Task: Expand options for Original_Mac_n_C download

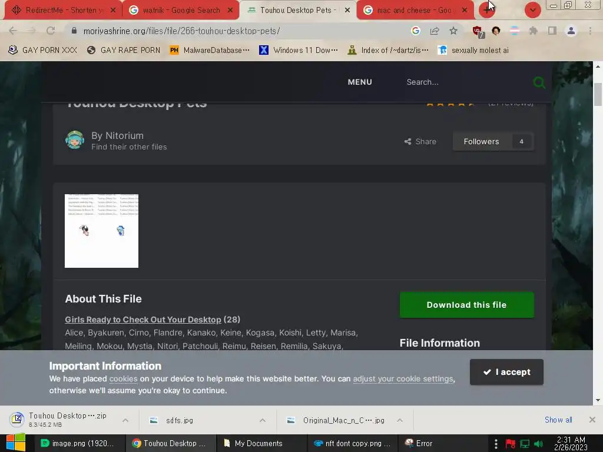Action: point(400,420)
